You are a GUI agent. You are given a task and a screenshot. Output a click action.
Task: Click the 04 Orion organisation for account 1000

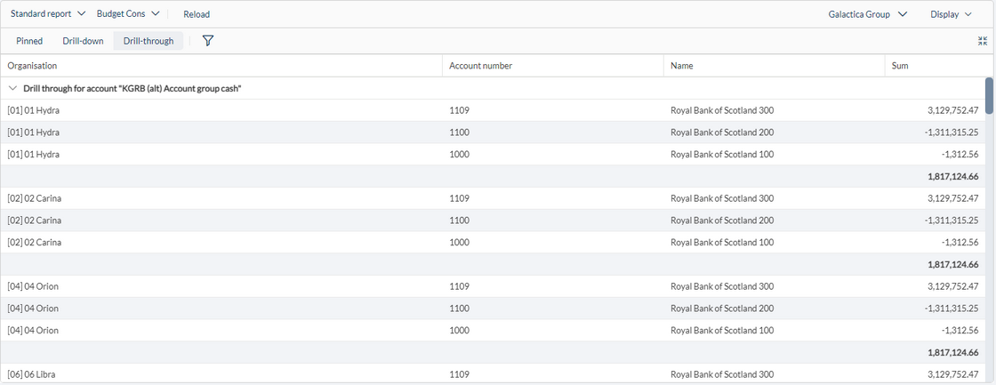coord(33,331)
